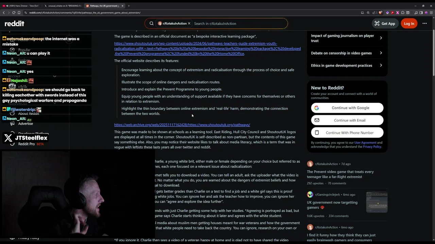Screen dimensions: 435x244
Task: Go back with the browser back arrow
Action: pyautogui.click(x=4, y=13)
